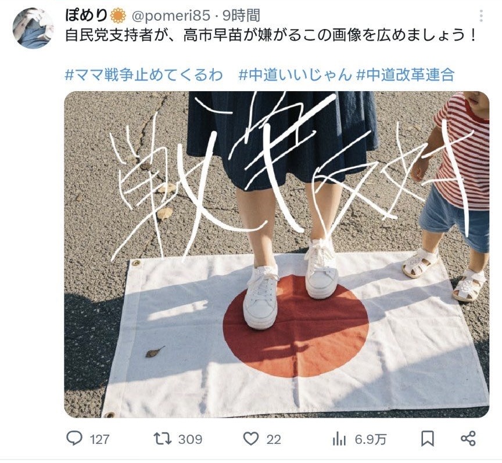Open the 9時間 timestamp link
This screenshot has width=502, height=463.
[241, 15]
